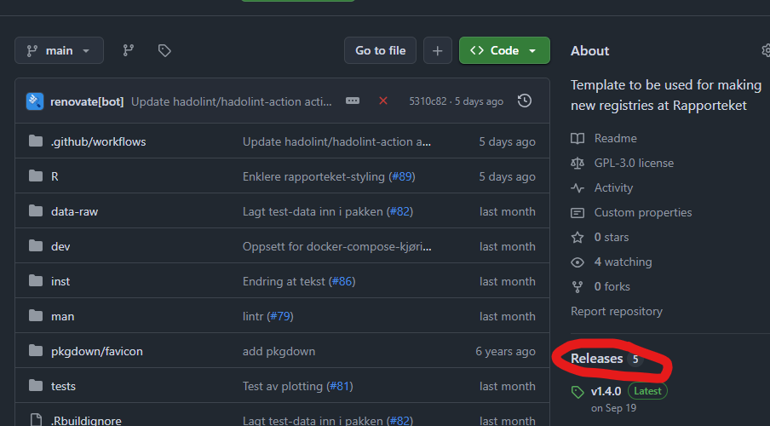The width and height of the screenshot is (770, 426).
Task: Click the plus add file button
Action: [437, 50]
